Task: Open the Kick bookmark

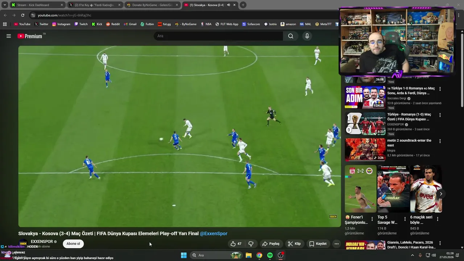Action: click(97, 24)
